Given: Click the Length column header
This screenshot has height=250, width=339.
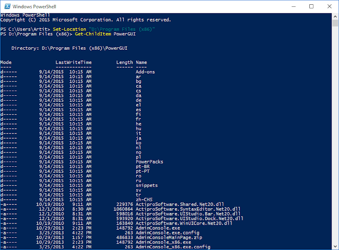Looking at the screenshot, I should pyautogui.click(x=124, y=63).
